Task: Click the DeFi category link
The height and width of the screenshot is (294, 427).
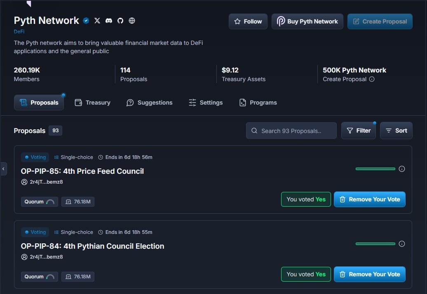Action: click(19, 32)
